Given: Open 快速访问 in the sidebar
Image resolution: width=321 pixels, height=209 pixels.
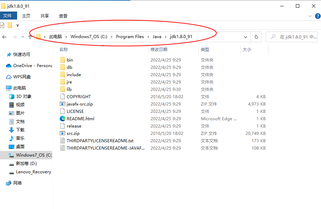Looking at the screenshot, I should click(19, 55).
